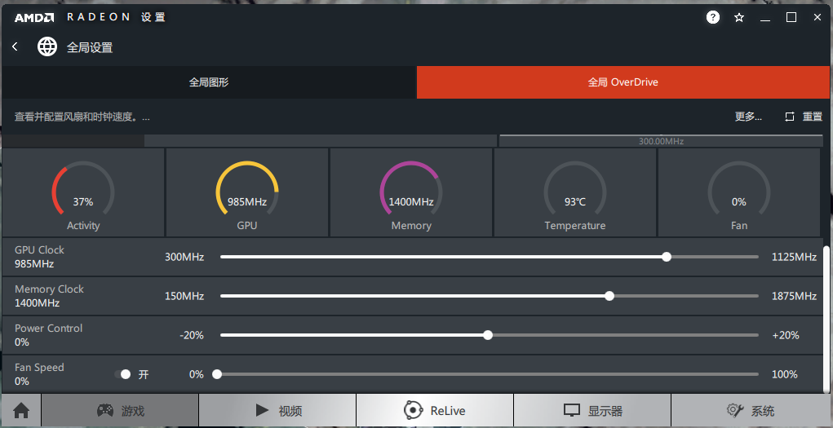Open help via question mark icon
833x428 pixels.
click(713, 17)
